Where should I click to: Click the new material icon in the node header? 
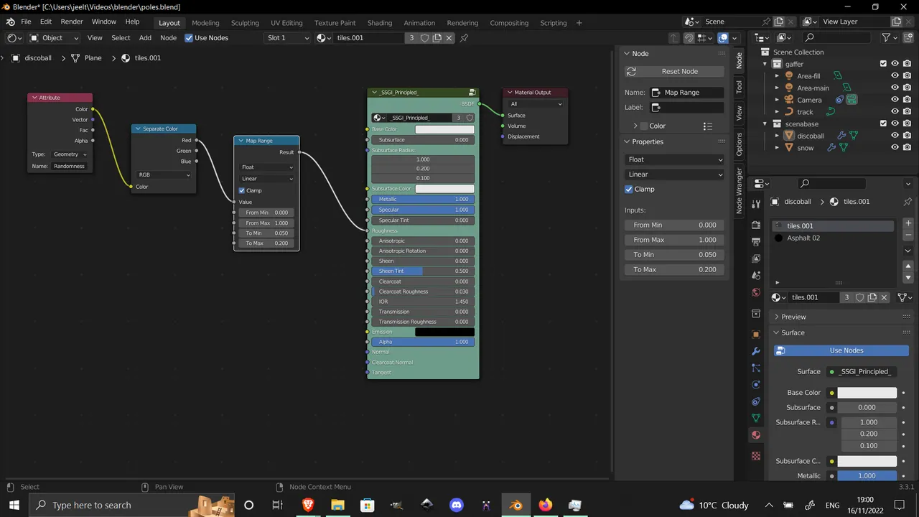[x=437, y=38]
